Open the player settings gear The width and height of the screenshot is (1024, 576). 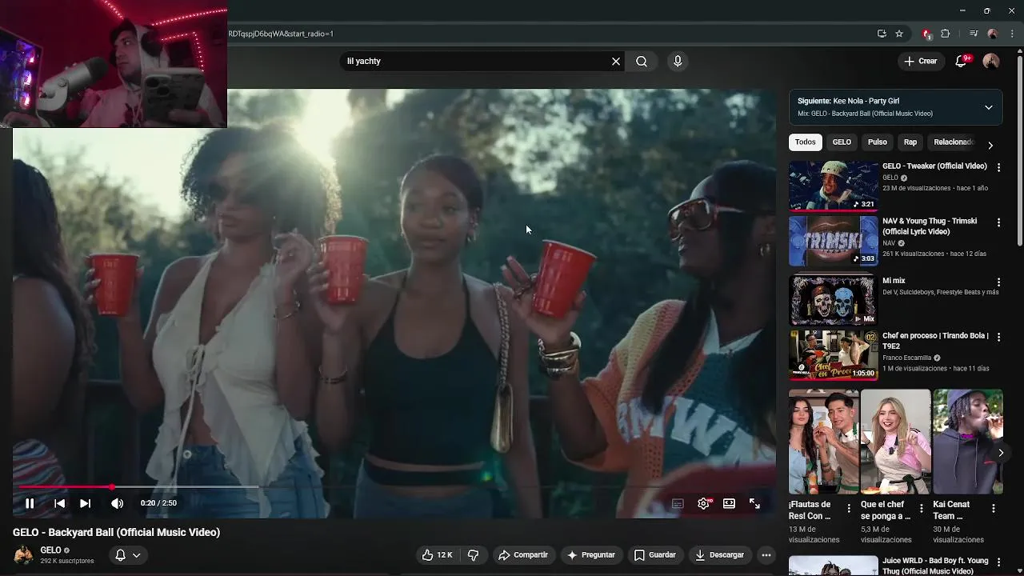pos(703,503)
